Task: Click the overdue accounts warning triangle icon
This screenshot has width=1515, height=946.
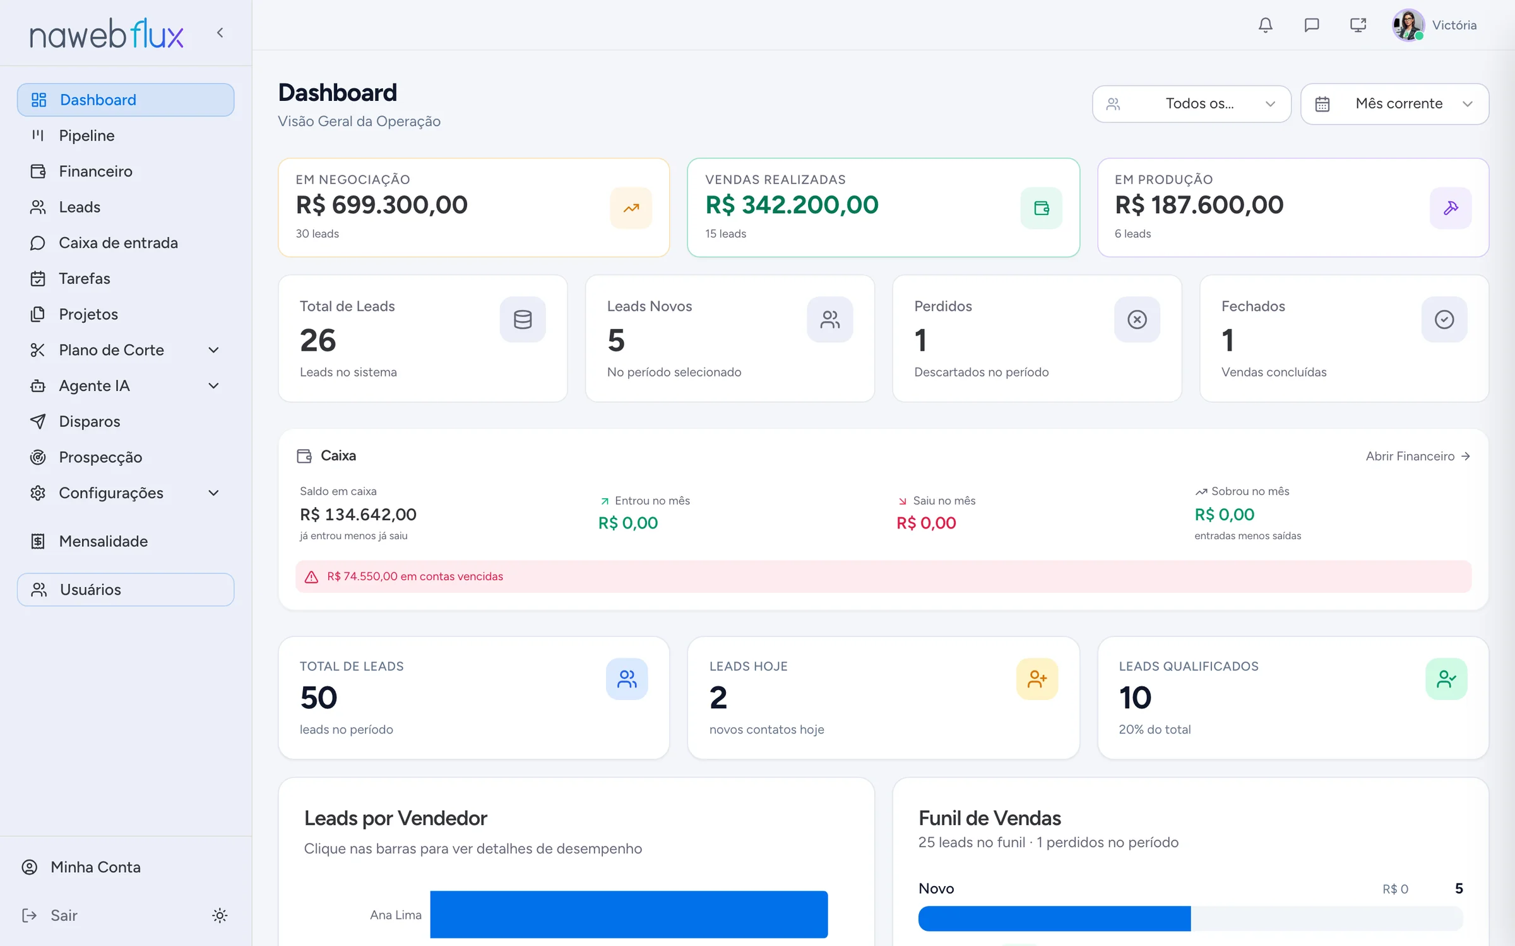Action: [311, 576]
